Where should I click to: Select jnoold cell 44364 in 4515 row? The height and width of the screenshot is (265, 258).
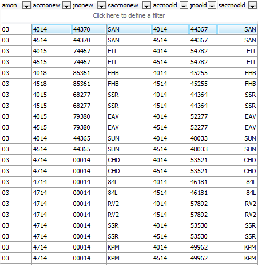[x=203, y=106]
